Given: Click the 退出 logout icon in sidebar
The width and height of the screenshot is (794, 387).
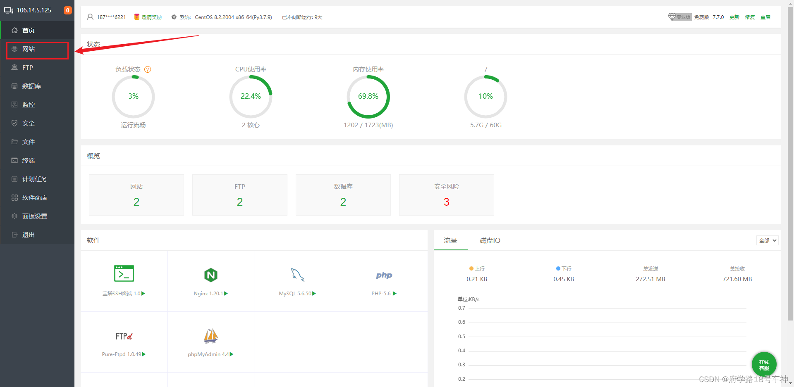Looking at the screenshot, I should 14,235.
